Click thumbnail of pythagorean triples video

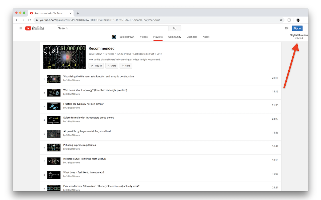coord(54,134)
